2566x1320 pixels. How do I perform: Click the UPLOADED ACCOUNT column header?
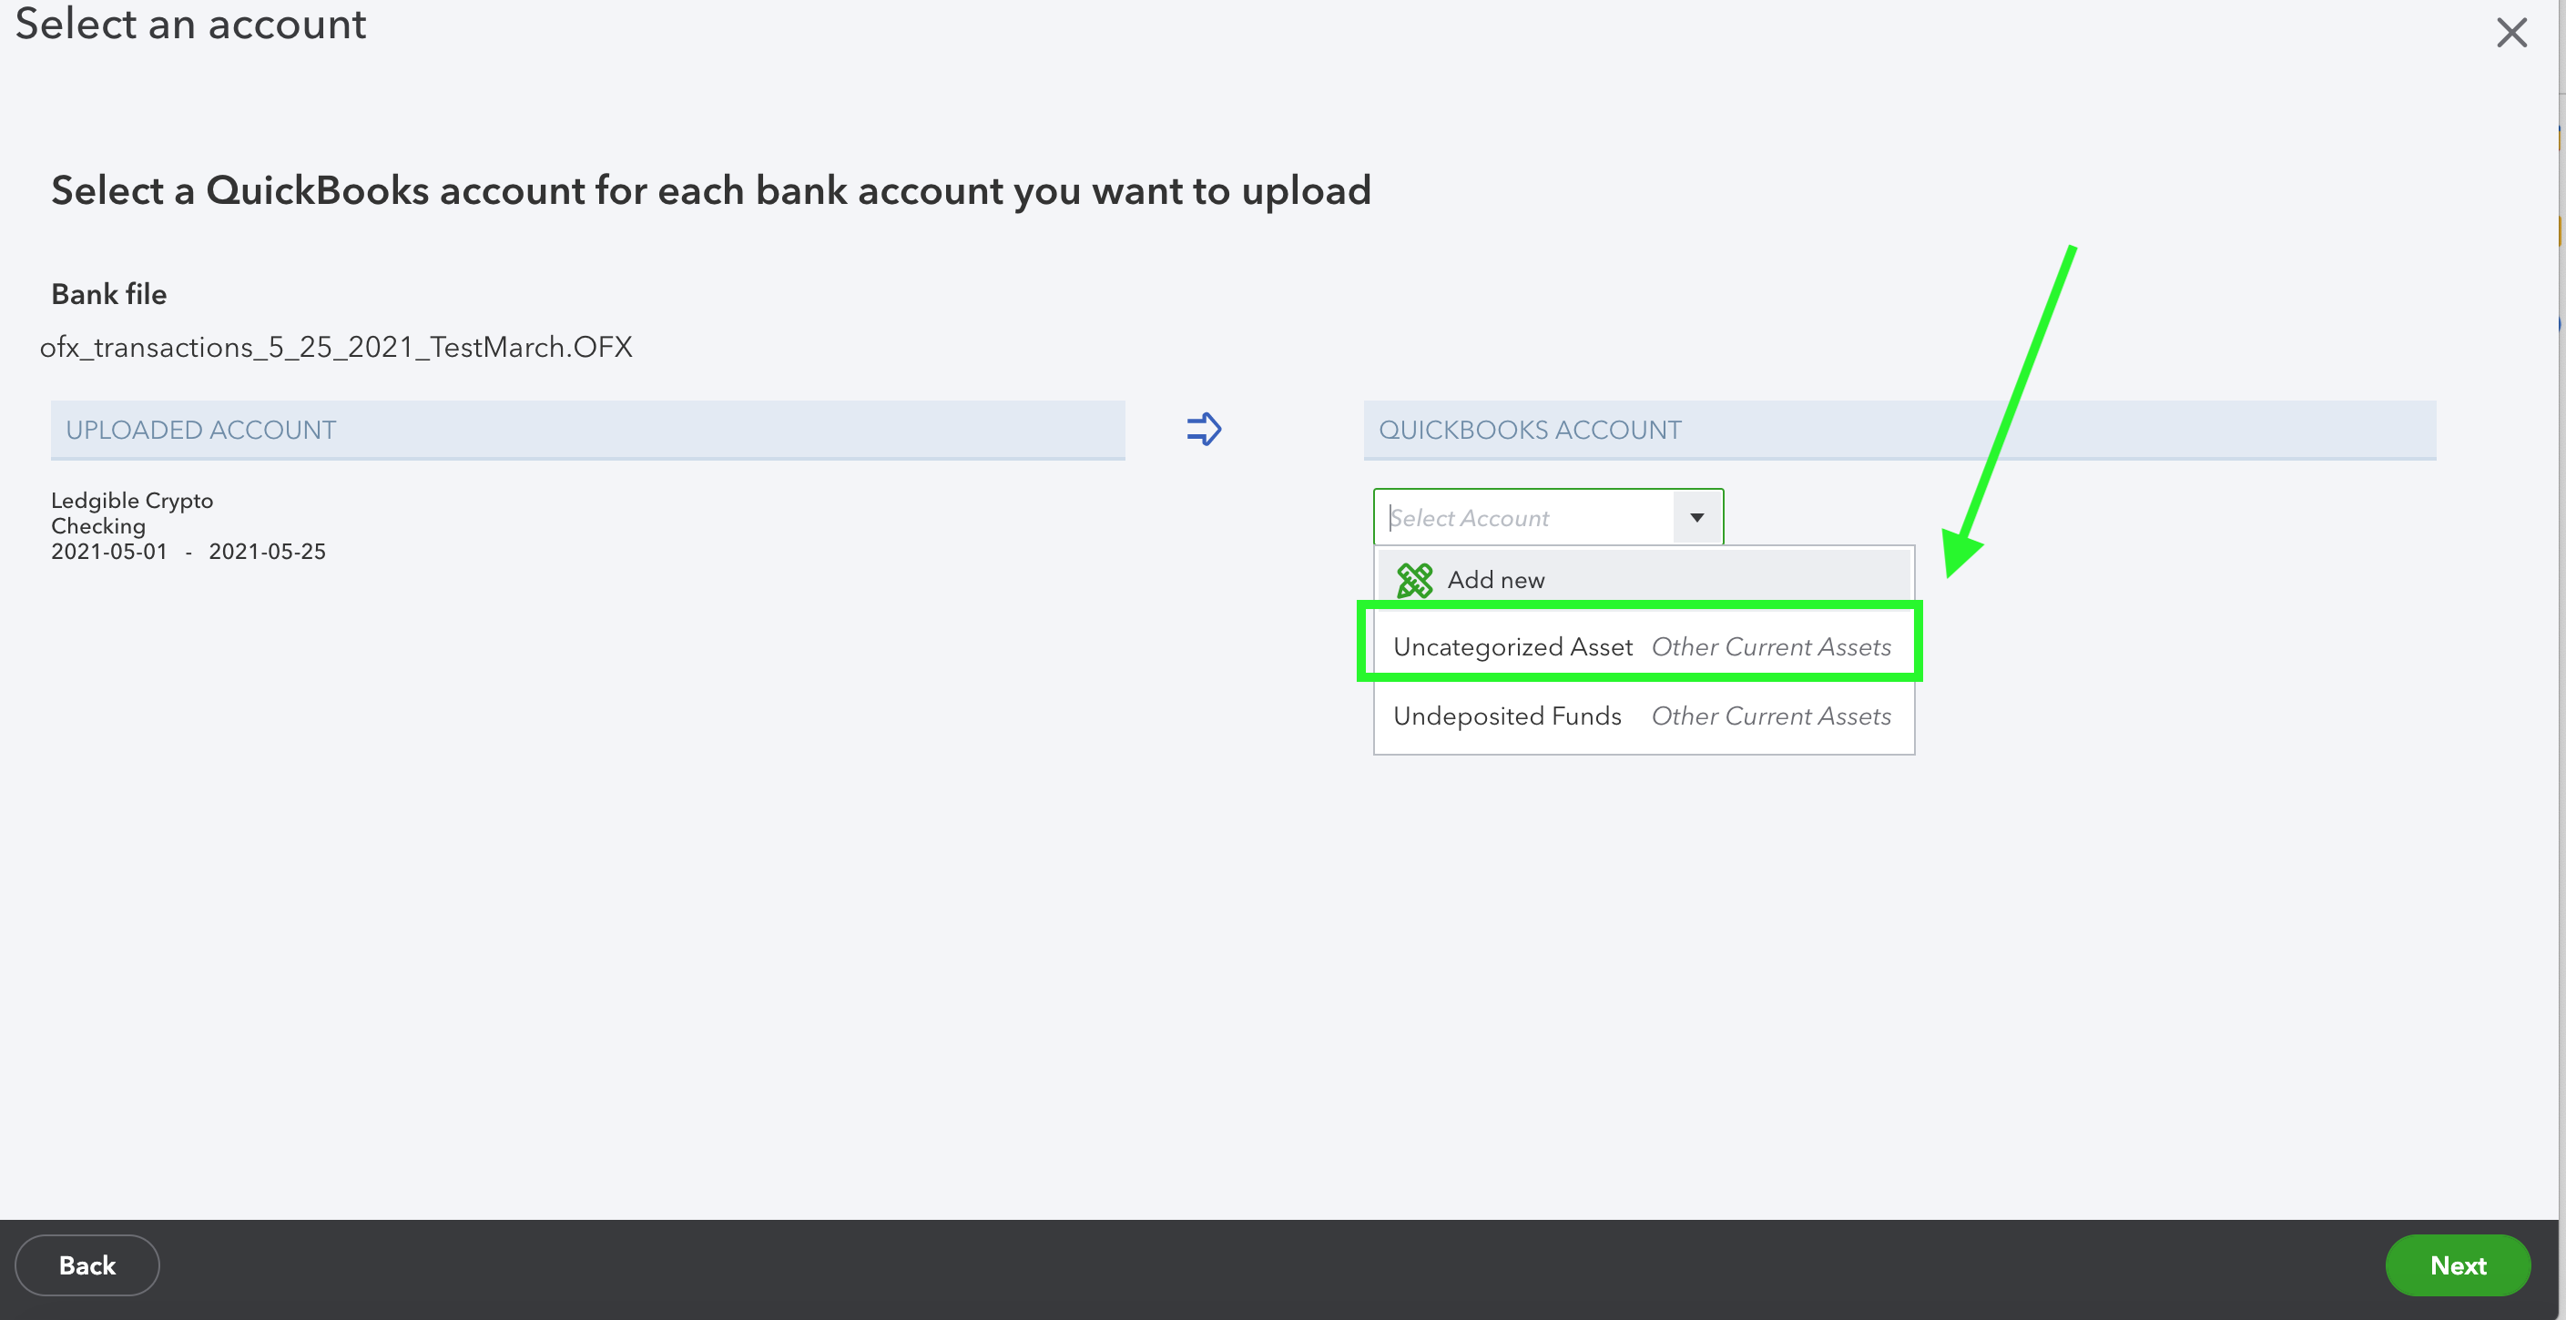pyautogui.click(x=587, y=430)
